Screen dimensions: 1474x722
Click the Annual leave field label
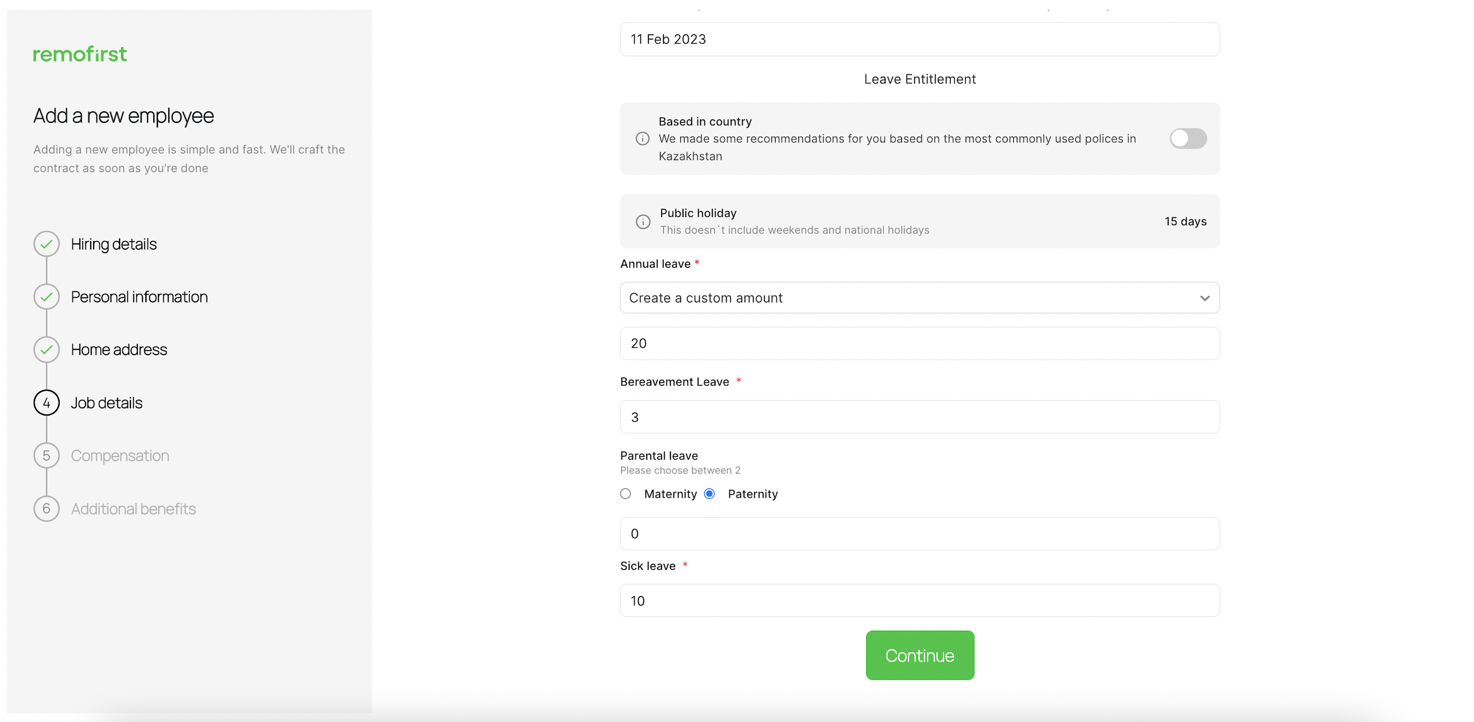[655, 264]
